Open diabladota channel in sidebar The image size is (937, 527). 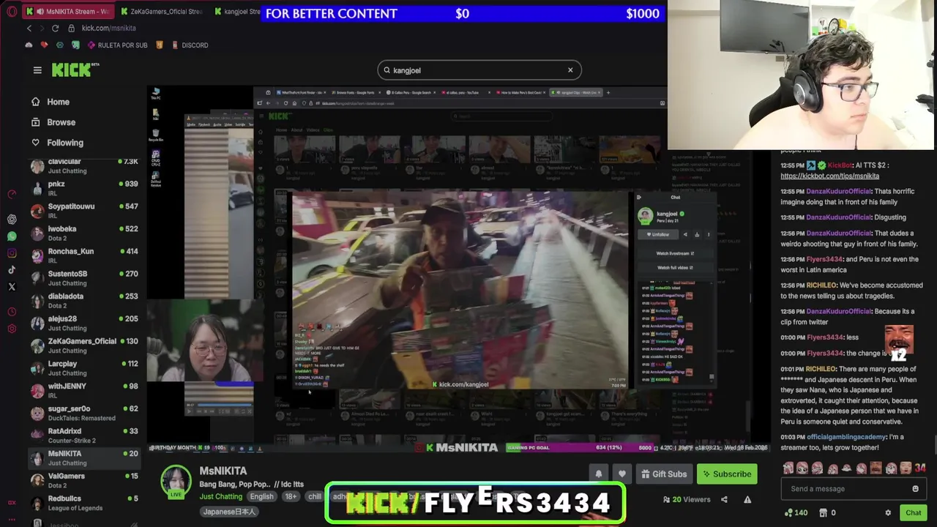point(84,300)
